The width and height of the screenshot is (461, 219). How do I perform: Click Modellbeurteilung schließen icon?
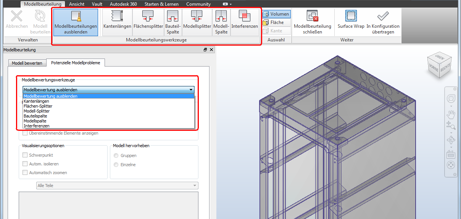[313, 16]
